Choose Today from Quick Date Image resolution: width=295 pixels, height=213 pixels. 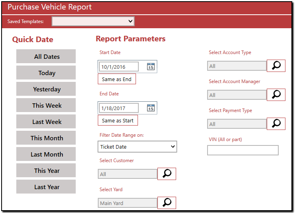coord(46,73)
